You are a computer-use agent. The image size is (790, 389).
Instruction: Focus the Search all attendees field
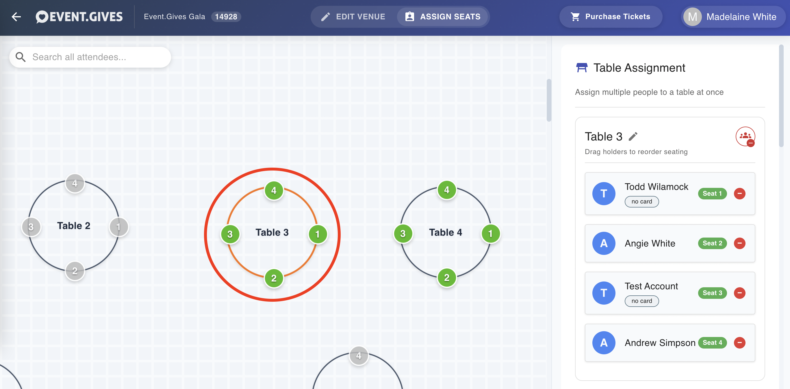pyautogui.click(x=90, y=57)
